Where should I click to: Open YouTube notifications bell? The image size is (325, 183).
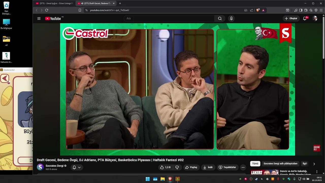tap(305, 18)
